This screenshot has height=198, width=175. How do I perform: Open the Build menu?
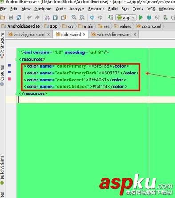(113, 9)
